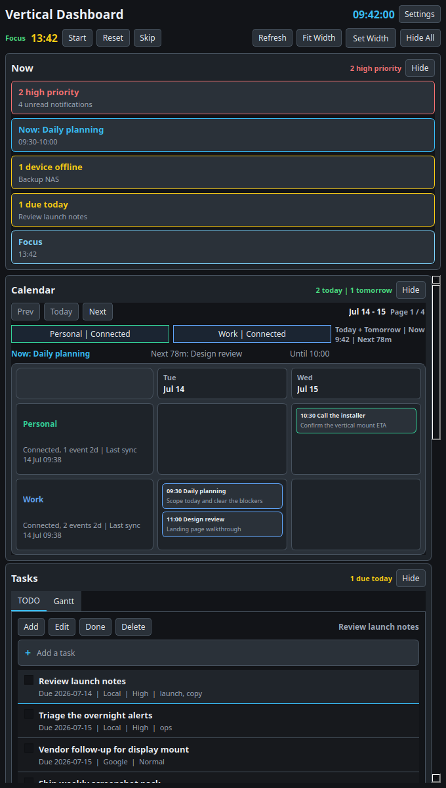
Task: Focus the 'Add a task' input field
Action: pyautogui.click(x=218, y=653)
